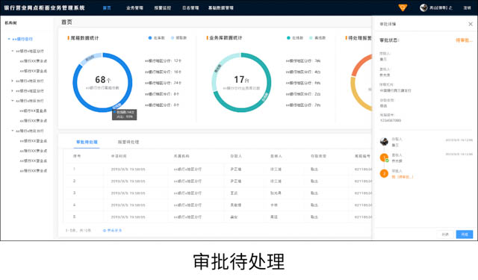
Task: Collapse the first xx银行x地区分行 branch arrow
Action: point(13,51)
